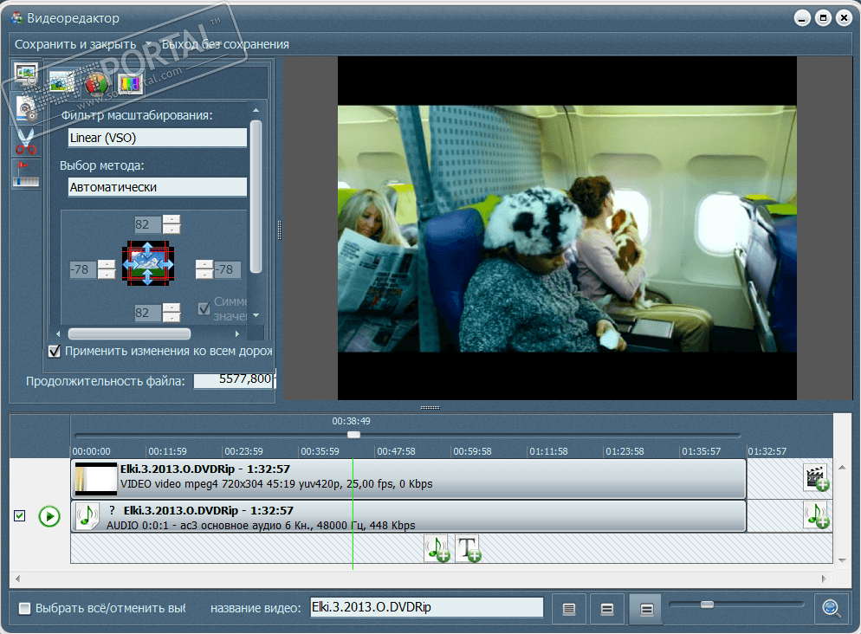Click settings panel scroll left arrow
The image size is (861, 634).
pos(59,333)
